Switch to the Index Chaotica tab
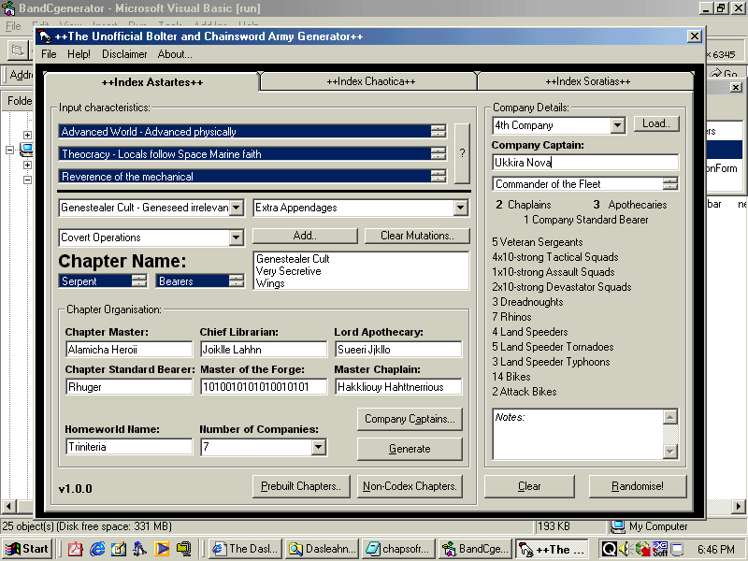The image size is (748, 561). coord(370,81)
